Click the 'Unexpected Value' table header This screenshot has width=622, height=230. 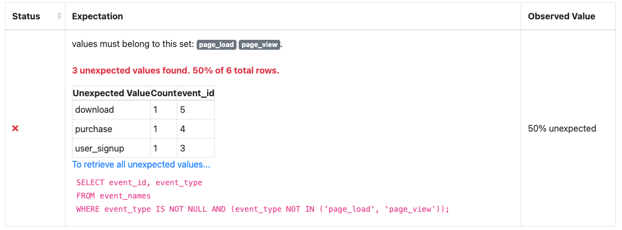111,93
